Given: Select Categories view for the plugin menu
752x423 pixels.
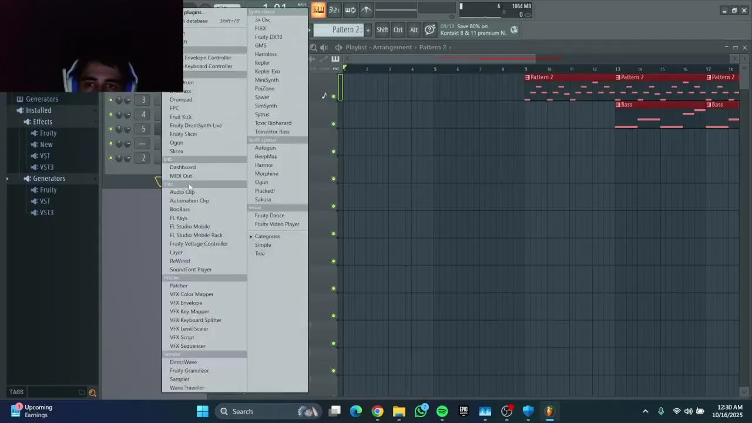Looking at the screenshot, I should point(267,236).
